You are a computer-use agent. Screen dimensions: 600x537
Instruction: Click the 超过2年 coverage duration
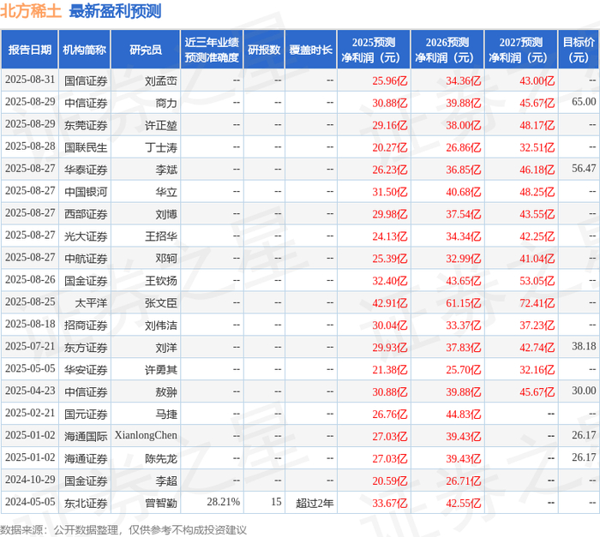(315, 503)
